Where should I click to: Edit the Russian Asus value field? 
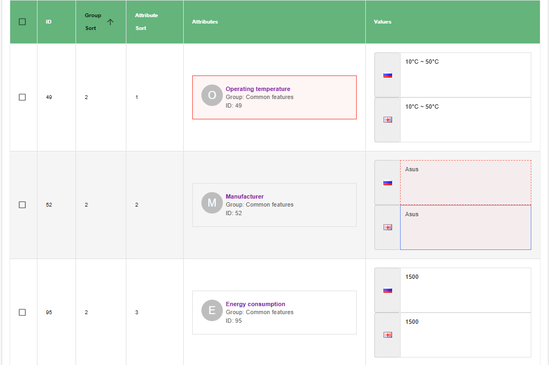point(465,182)
